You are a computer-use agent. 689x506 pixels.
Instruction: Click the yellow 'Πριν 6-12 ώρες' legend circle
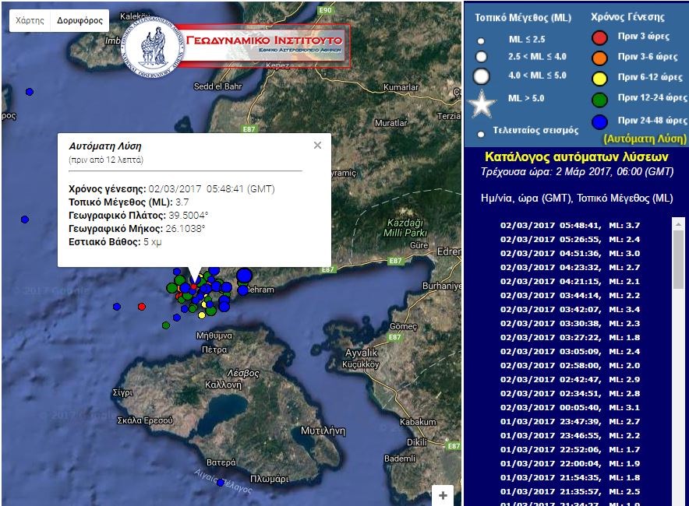click(599, 77)
